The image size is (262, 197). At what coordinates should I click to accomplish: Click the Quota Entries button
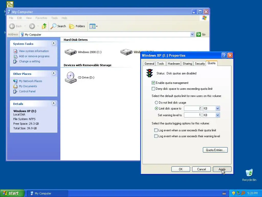tap(215, 150)
